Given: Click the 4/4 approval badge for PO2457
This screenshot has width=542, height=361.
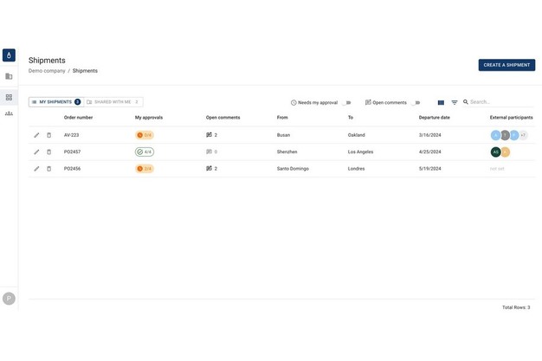Looking at the screenshot, I should tap(145, 151).
